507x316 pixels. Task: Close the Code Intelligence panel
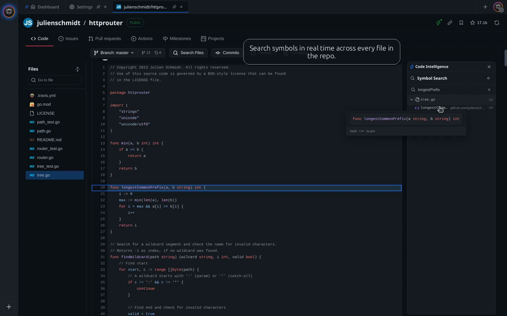pyautogui.click(x=489, y=67)
